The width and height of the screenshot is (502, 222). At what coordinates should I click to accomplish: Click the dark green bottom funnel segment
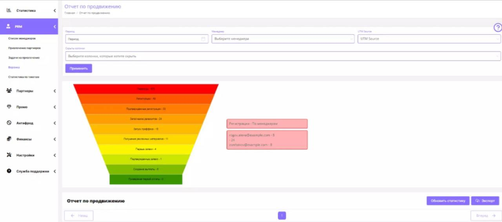pyautogui.click(x=146, y=179)
